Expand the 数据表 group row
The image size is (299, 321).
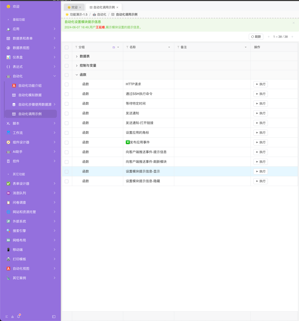[x=77, y=56]
